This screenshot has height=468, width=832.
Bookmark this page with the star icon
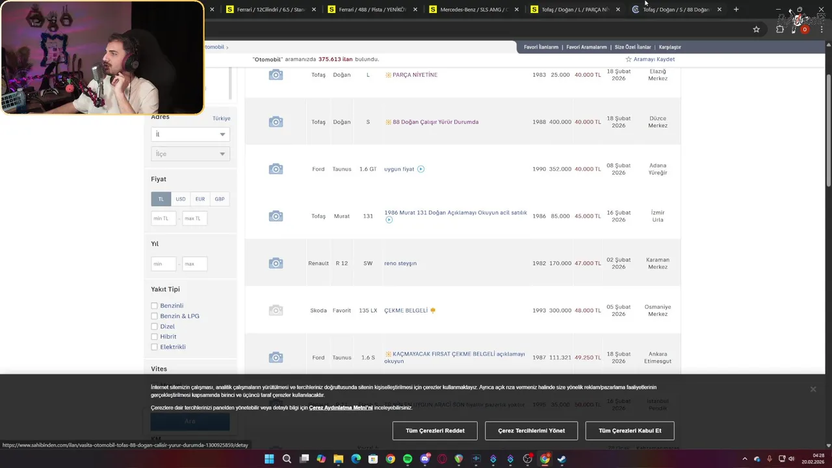756,29
